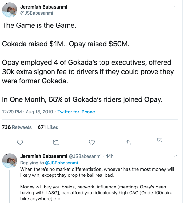Like the main tweet with heart icon
187x203 pixels.
[91, 142]
